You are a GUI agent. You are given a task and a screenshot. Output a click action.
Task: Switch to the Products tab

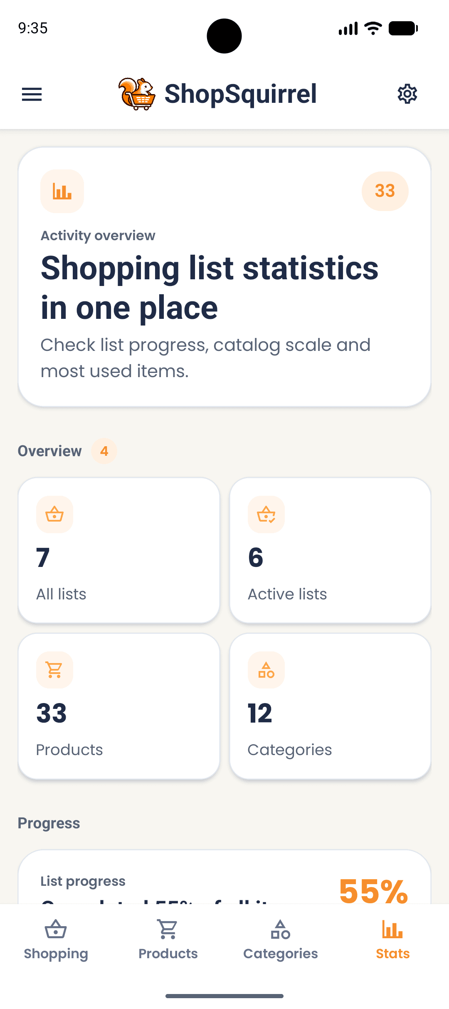pos(168,941)
